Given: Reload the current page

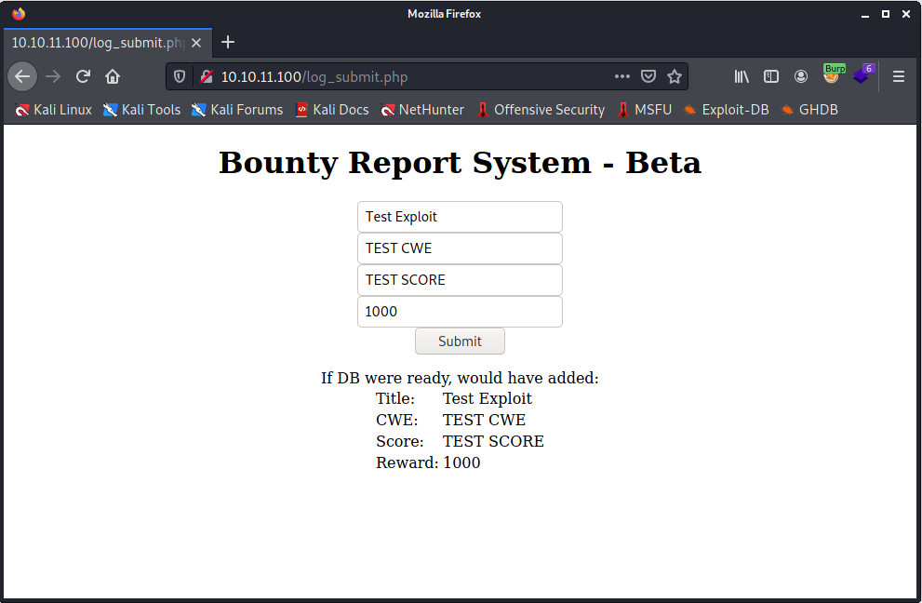Looking at the screenshot, I should click(83, 76).
